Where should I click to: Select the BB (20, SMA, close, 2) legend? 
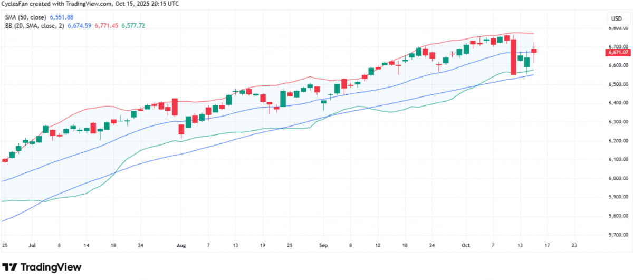[x=33, y=25]
